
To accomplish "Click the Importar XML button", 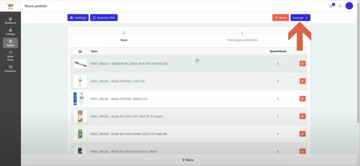I will pos(104,18).
